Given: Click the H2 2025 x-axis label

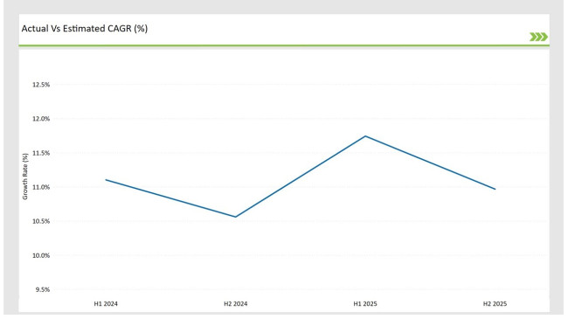Looking at the screenshot, I should tap(495, 304).
